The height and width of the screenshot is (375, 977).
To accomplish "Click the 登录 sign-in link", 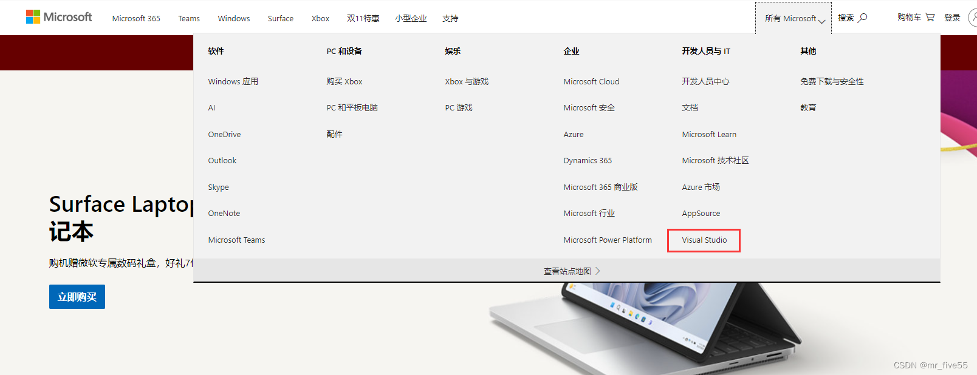I will (952, 18).
